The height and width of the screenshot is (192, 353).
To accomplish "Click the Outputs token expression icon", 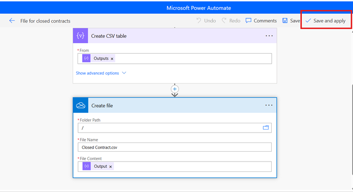I will point(86,58).
